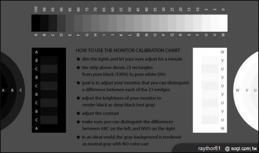
Task: Click the light swatch above letter T
Action: pos(198,23)
